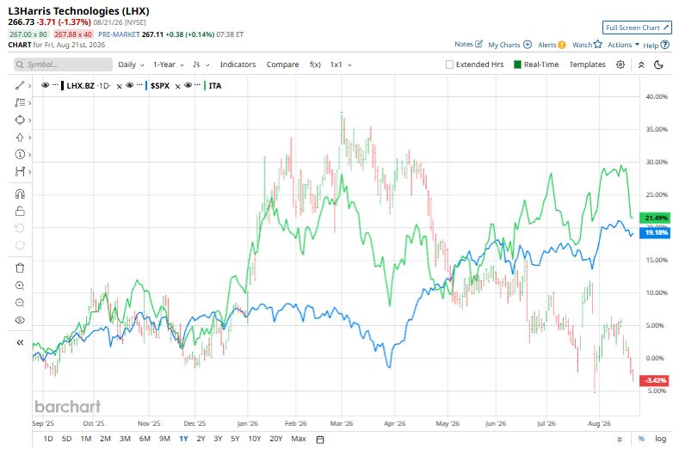673x449 pixels.
Task: Select the 1D time range
Action: pyautogui.click(x=48, y=439)
